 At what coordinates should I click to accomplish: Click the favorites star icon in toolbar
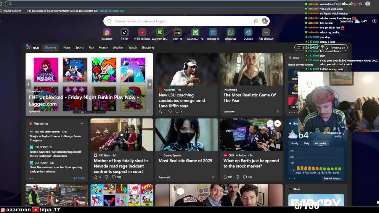[360, 4]
